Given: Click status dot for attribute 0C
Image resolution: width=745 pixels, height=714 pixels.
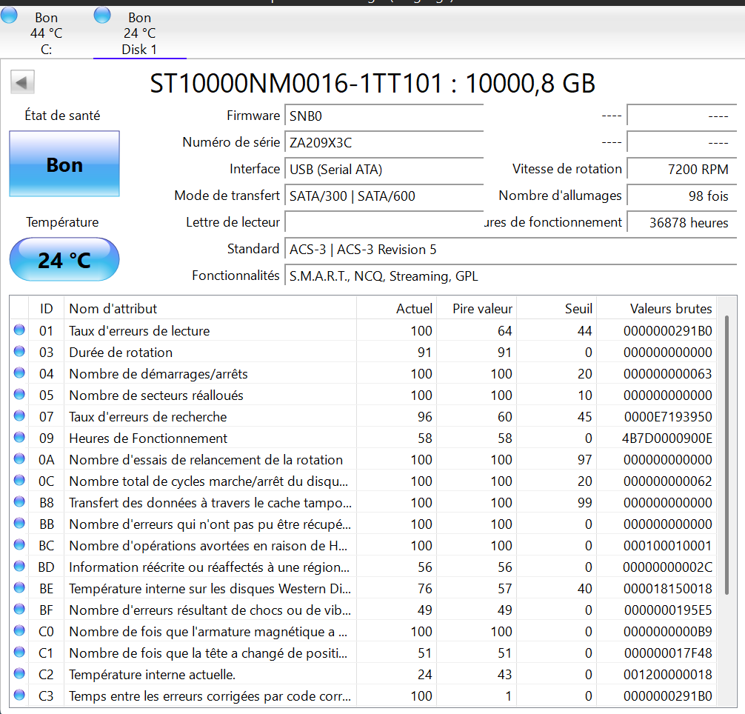Looking at the screenshot, I should [19, 480].
